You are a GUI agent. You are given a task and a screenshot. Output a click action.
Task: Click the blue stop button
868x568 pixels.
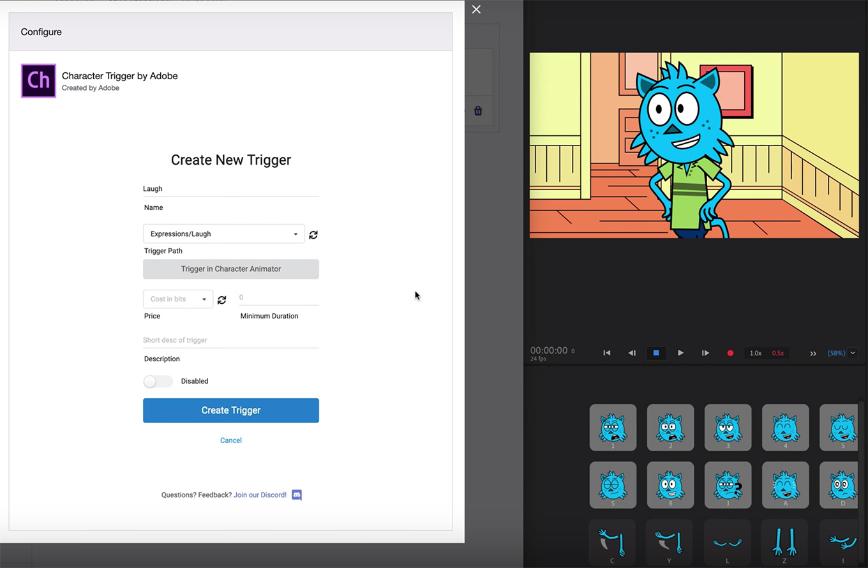click(x=656, y=353)
